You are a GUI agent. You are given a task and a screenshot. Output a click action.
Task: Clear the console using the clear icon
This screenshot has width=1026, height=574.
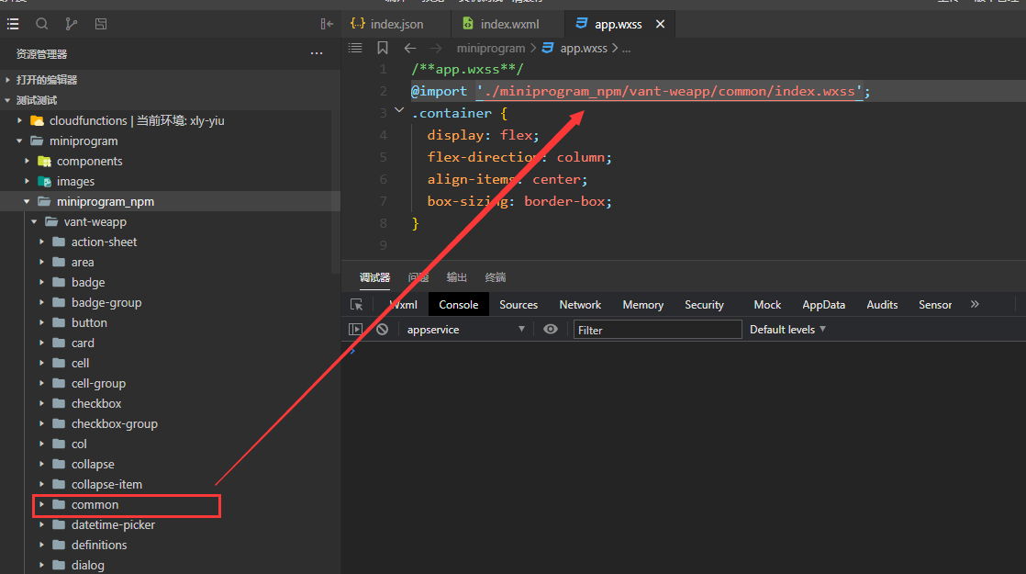point(382,329)
